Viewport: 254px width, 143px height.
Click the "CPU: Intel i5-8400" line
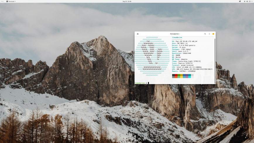187,67
